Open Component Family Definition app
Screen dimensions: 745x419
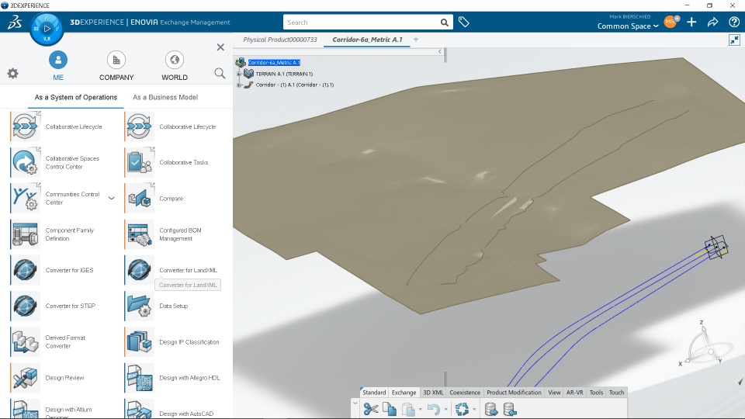[x=25, y=234]
